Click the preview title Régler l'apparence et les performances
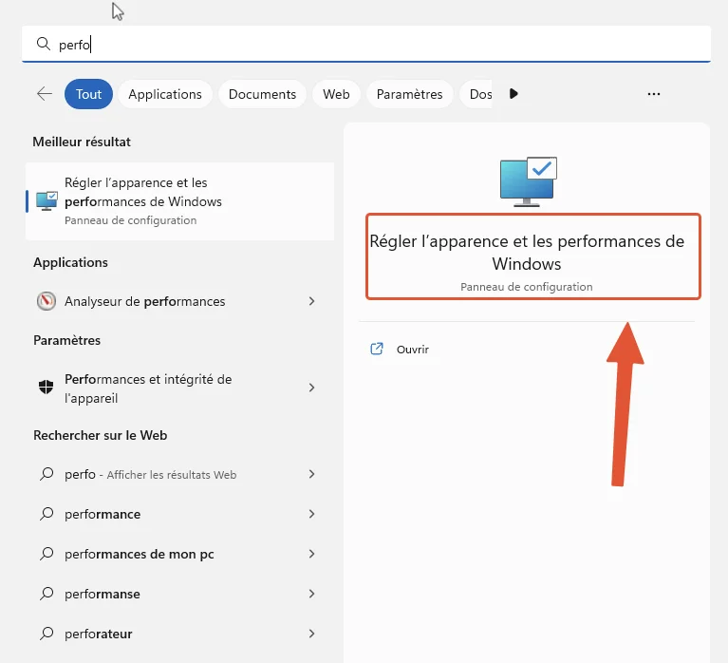The width and height of the screenshot is (728, 663). [x=527, y=253]
